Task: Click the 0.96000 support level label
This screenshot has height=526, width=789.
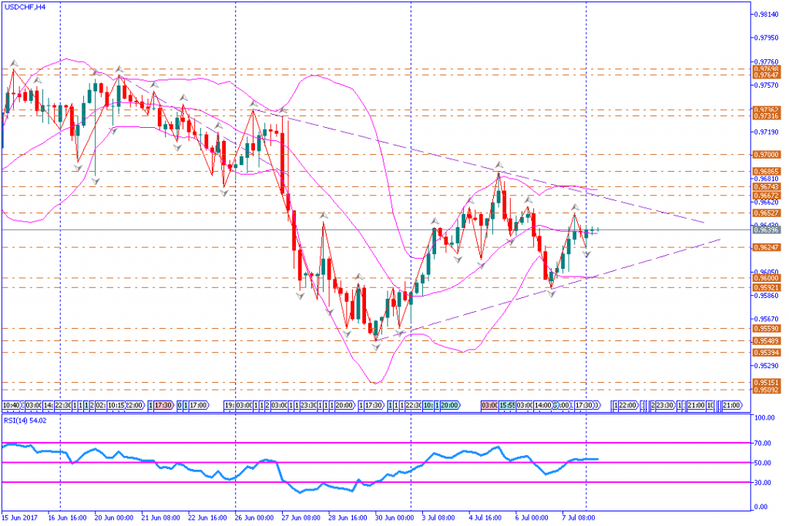Action: tap(766, 279)
